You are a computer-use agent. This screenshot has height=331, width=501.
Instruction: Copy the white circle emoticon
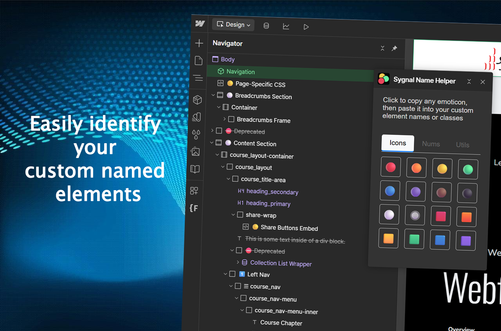[389, 215]
